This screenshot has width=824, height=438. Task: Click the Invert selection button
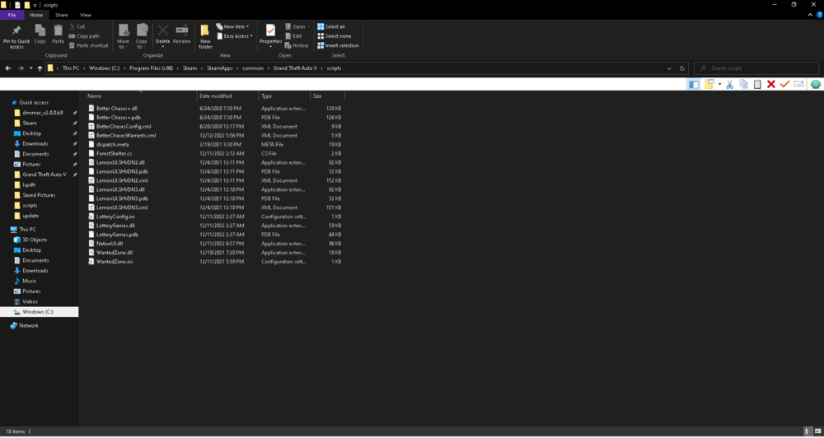coord(338,45)
